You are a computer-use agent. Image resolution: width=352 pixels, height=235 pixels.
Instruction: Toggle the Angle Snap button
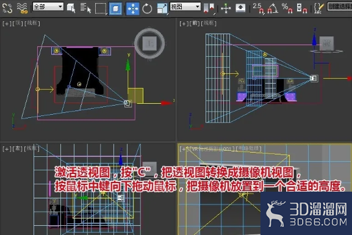(x=273, y=8)
